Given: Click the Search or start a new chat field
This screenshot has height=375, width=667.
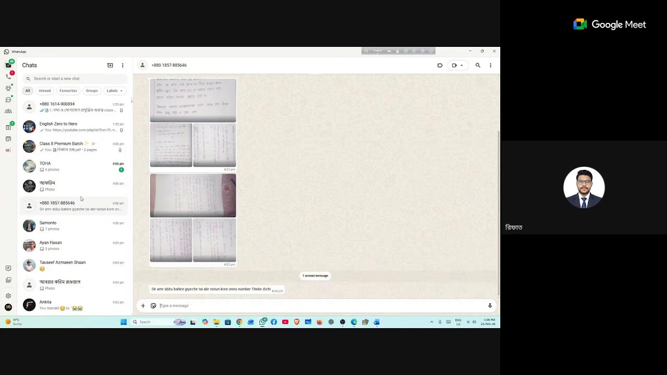Looking at the screenshot, I should [x=75, y=79].
